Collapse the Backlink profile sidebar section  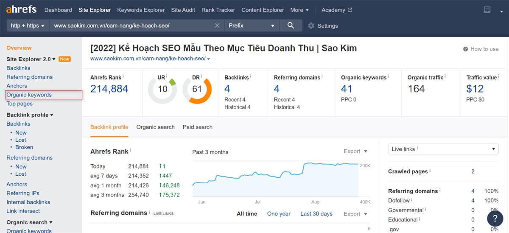click(30, 115)
